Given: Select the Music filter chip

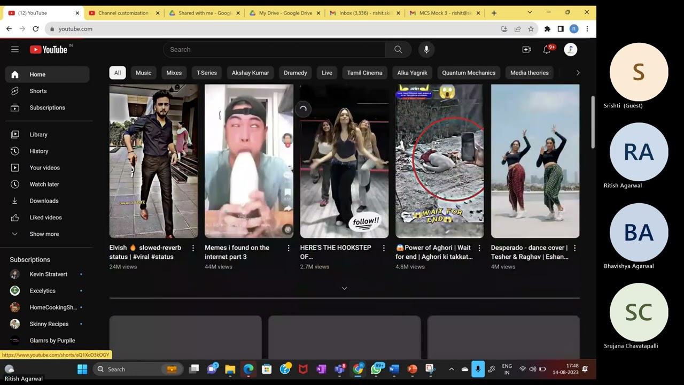Looking at the screenshot, I should 143,73.
